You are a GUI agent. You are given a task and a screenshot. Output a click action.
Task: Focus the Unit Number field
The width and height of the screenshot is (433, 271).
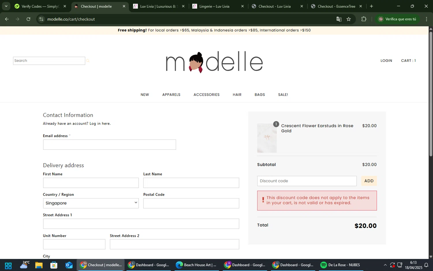coord(74,244)
